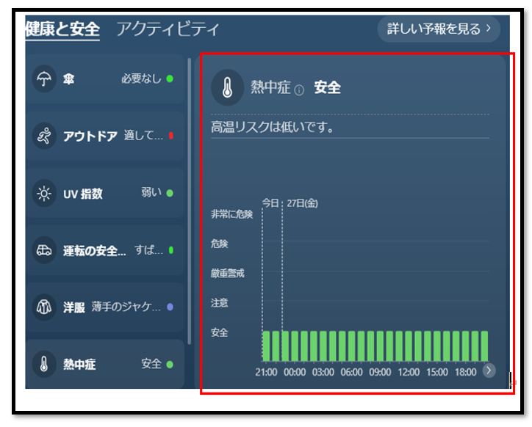Screen dimensions: 532x427
Task: Click the 非常に危険 axis label
Action: (x=231, y=214)
